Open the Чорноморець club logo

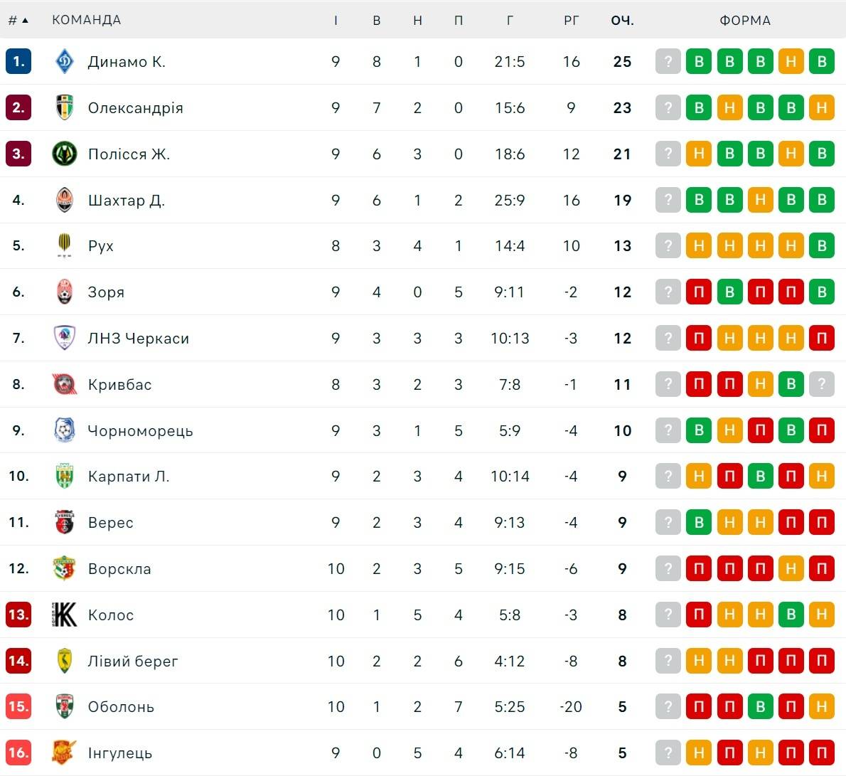pyautogui.click(x=65, y=430)
